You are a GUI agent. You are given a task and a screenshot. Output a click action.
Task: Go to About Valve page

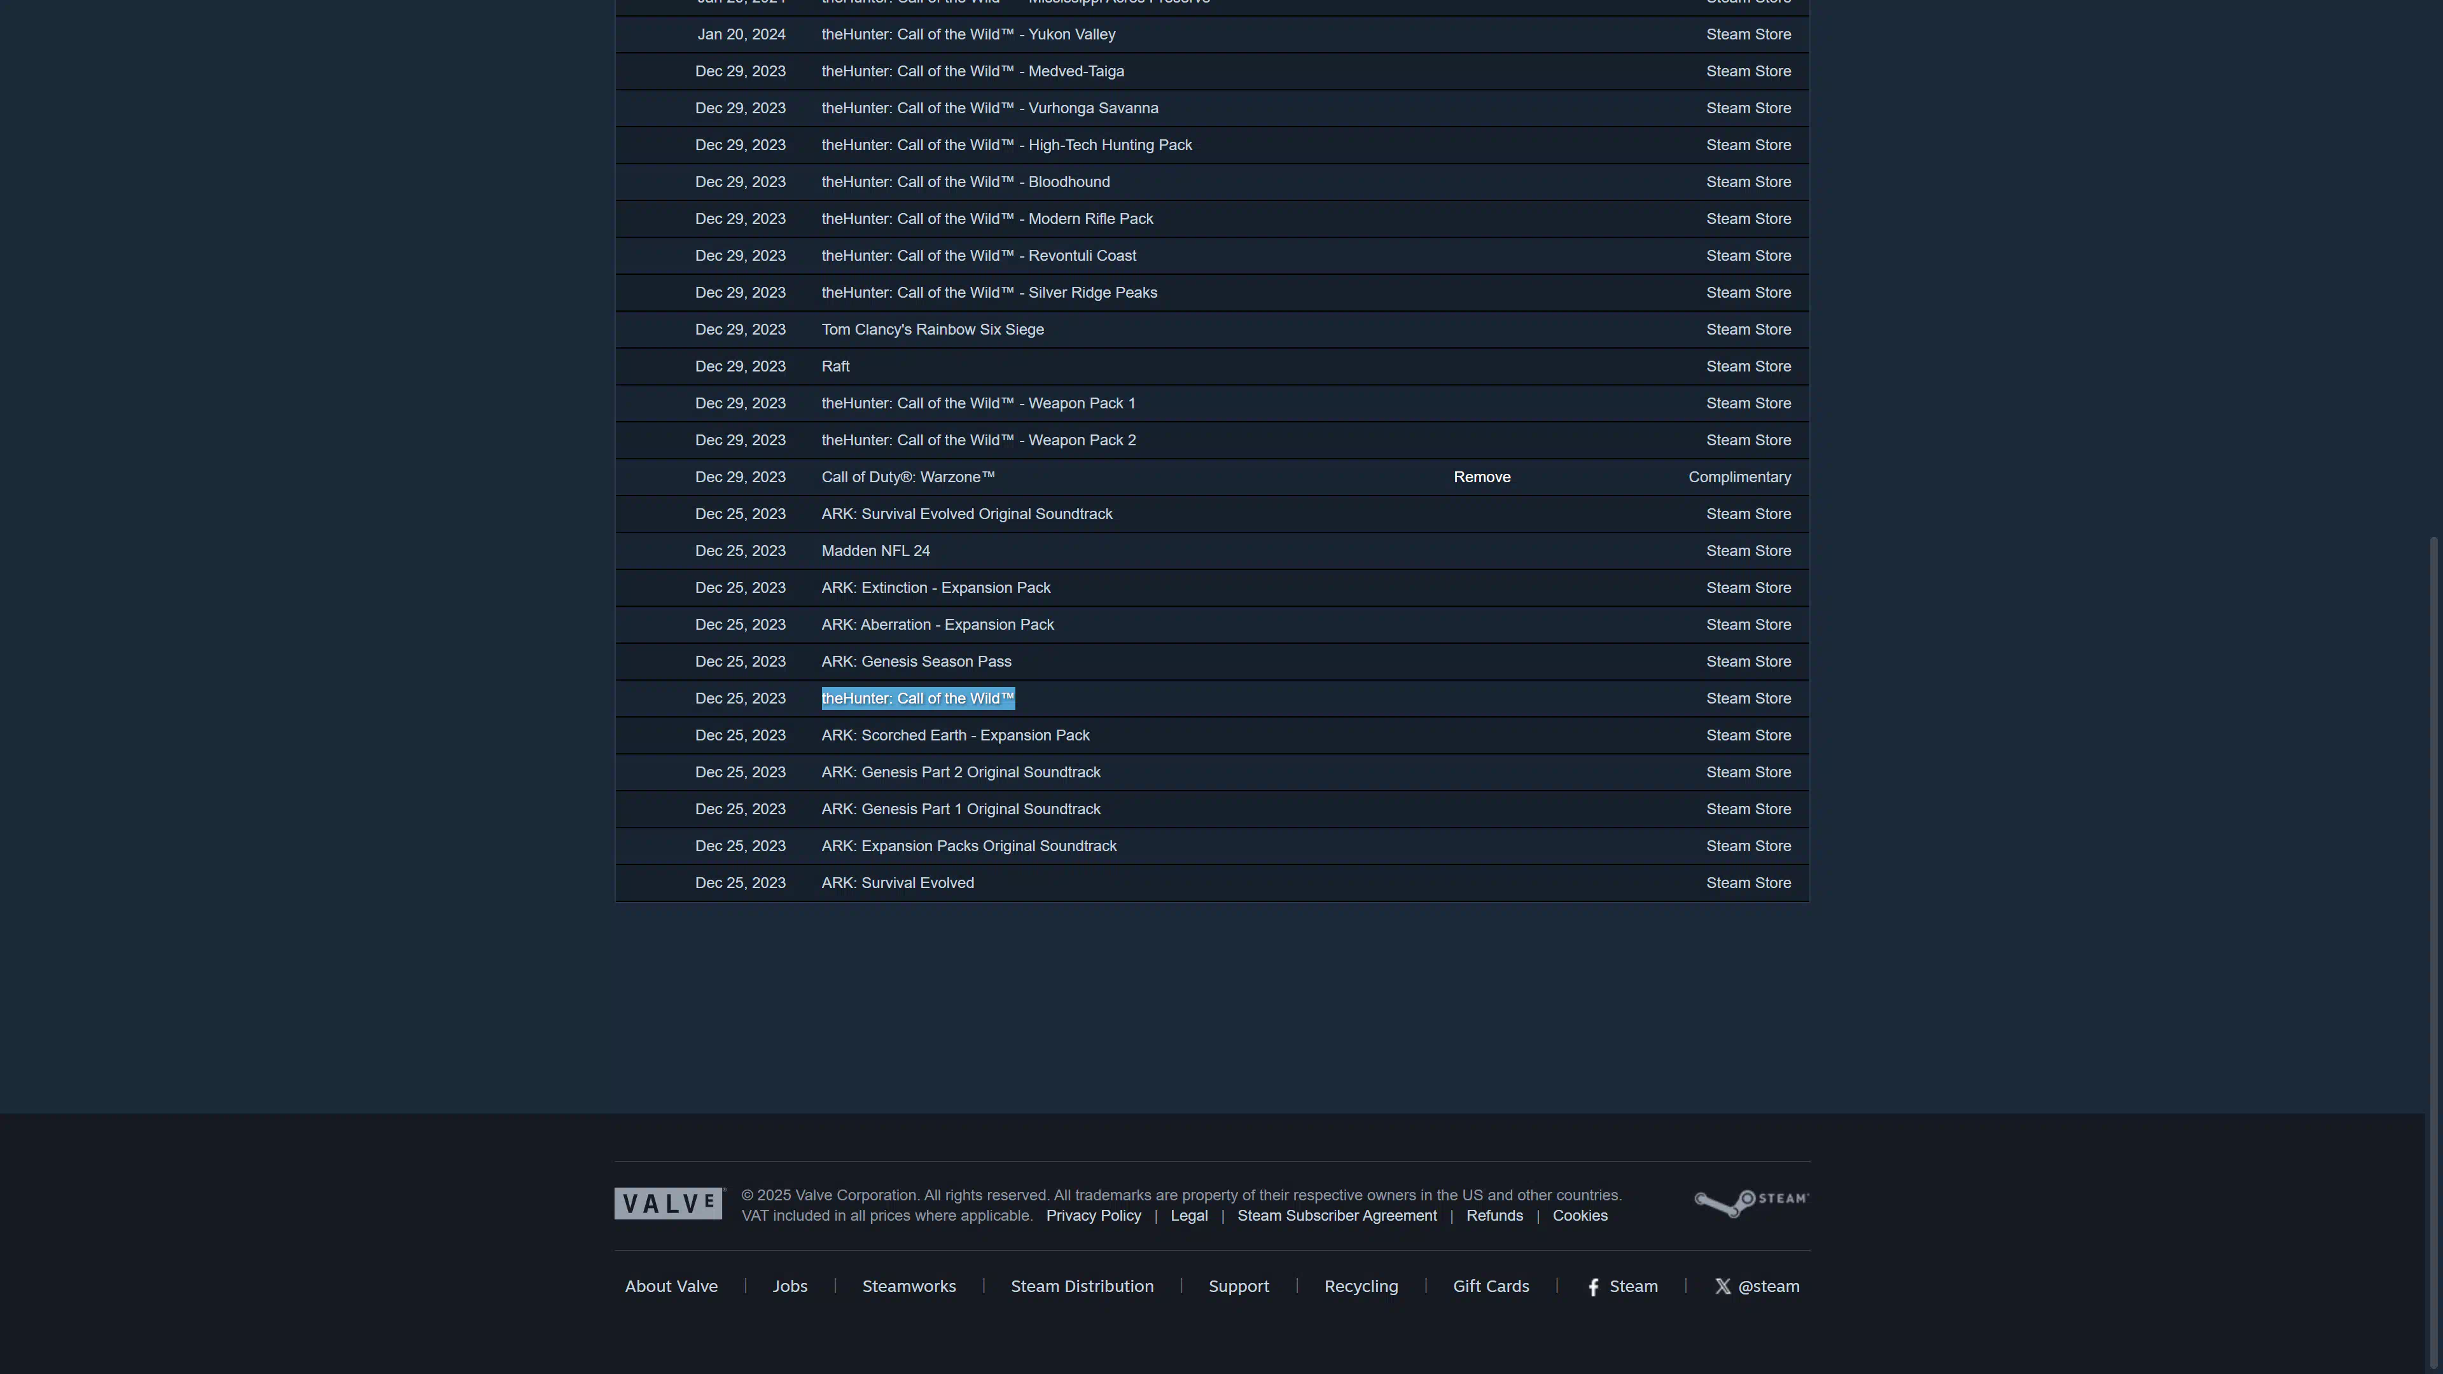pos(671,1287)
